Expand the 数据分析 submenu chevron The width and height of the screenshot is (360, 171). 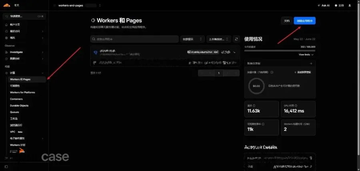coord(43,58)
